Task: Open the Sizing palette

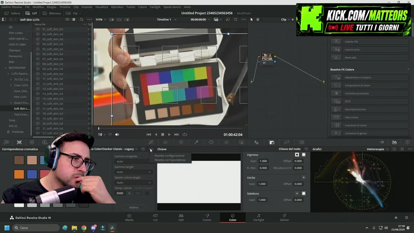Action: (x=287, y=142)
